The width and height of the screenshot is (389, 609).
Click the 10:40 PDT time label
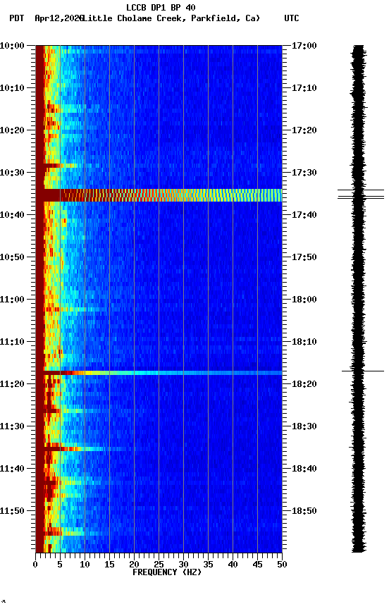[12, 215]
